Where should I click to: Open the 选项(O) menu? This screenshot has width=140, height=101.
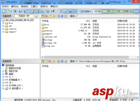coord(44,6)
